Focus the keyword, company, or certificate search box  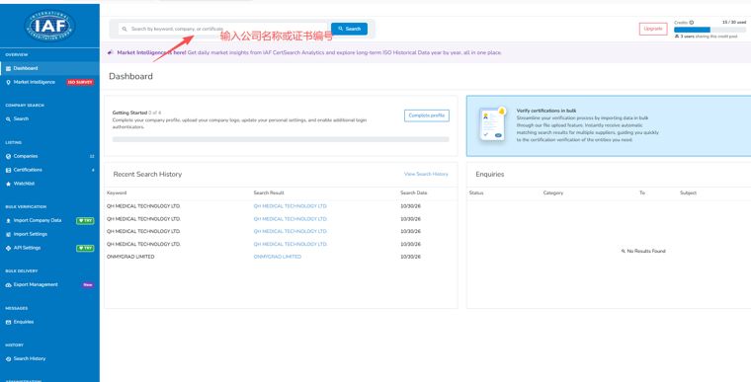pos(222,29)
